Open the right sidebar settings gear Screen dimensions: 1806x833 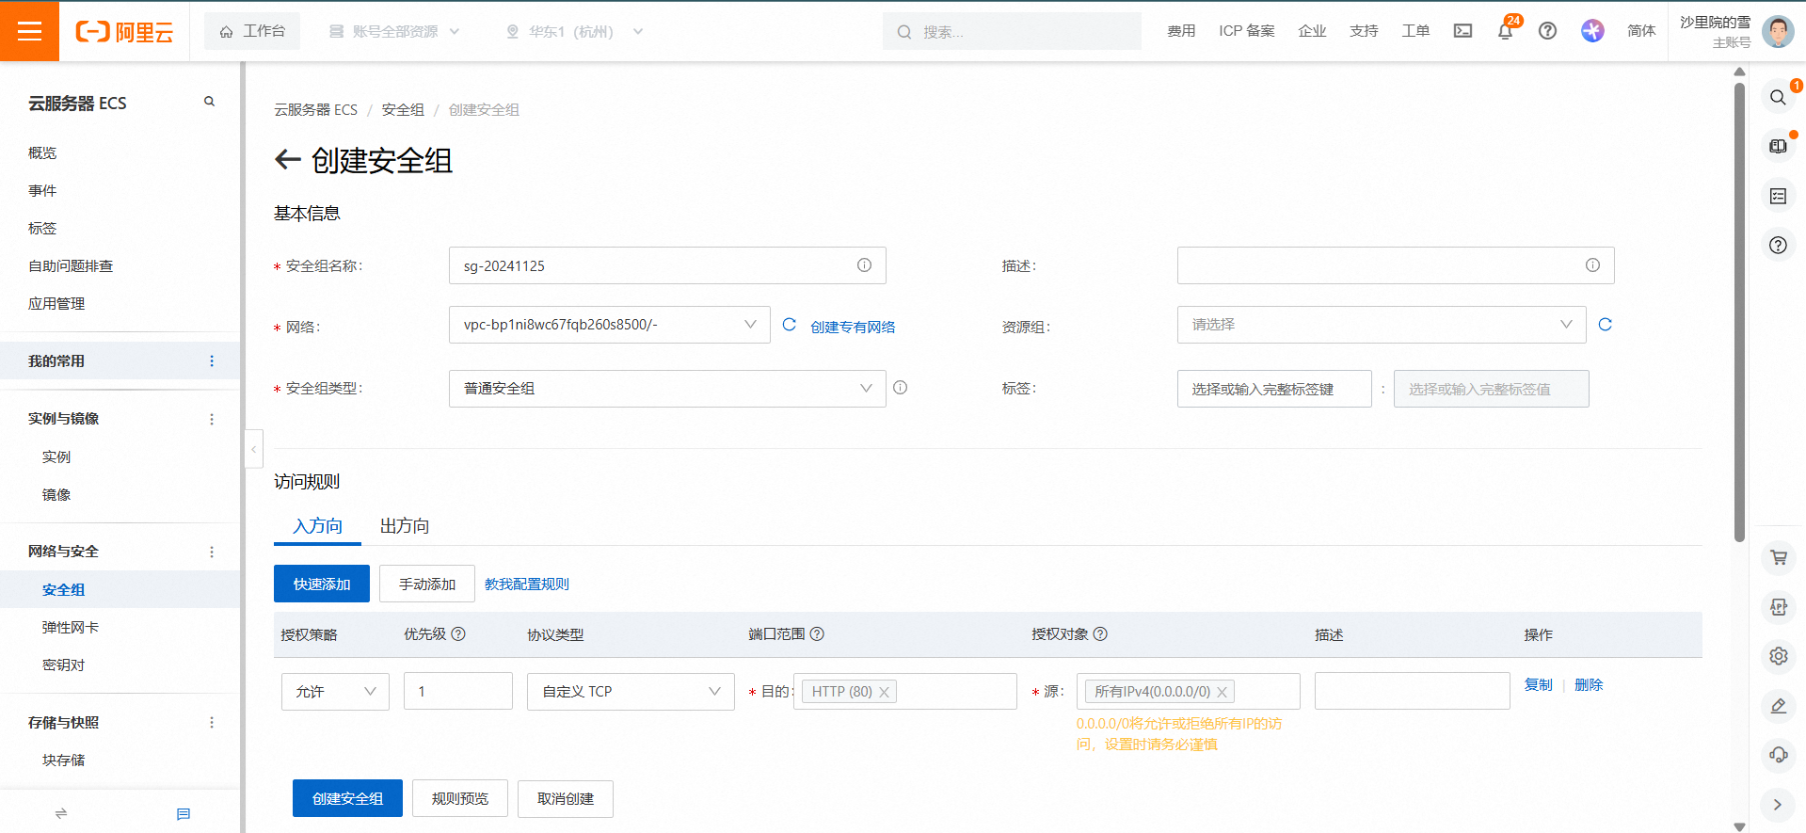(1778, 656)
